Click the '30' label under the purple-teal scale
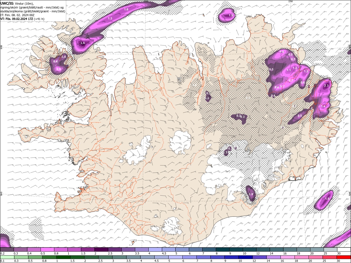The height and width of the screenshot is (263, 351). pos(339,253)
